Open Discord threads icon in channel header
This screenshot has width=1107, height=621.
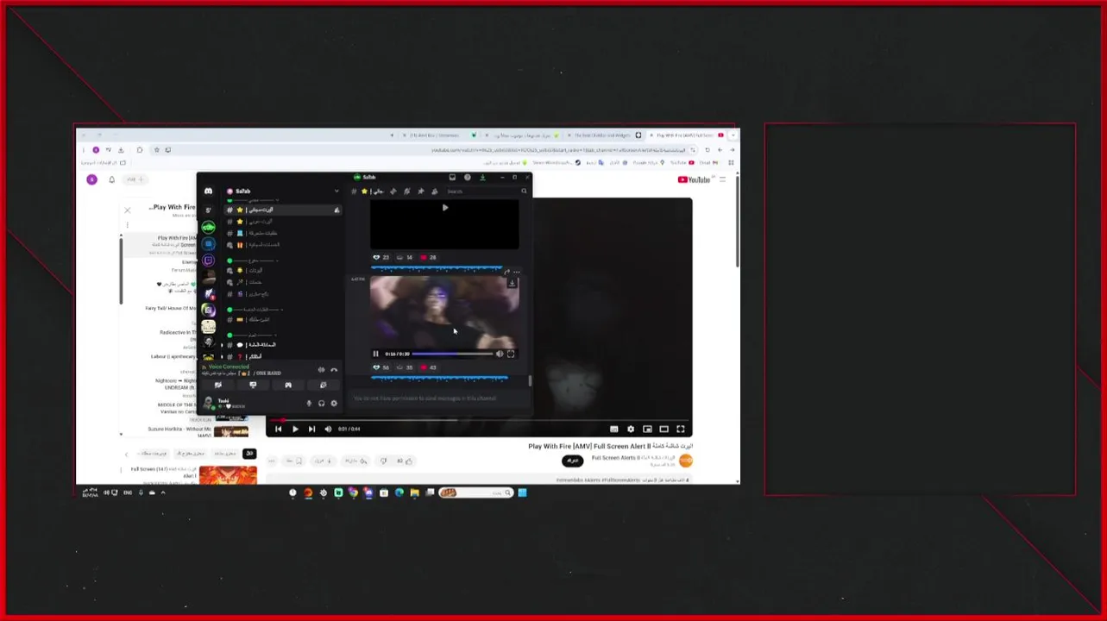(x=393, y=191)
